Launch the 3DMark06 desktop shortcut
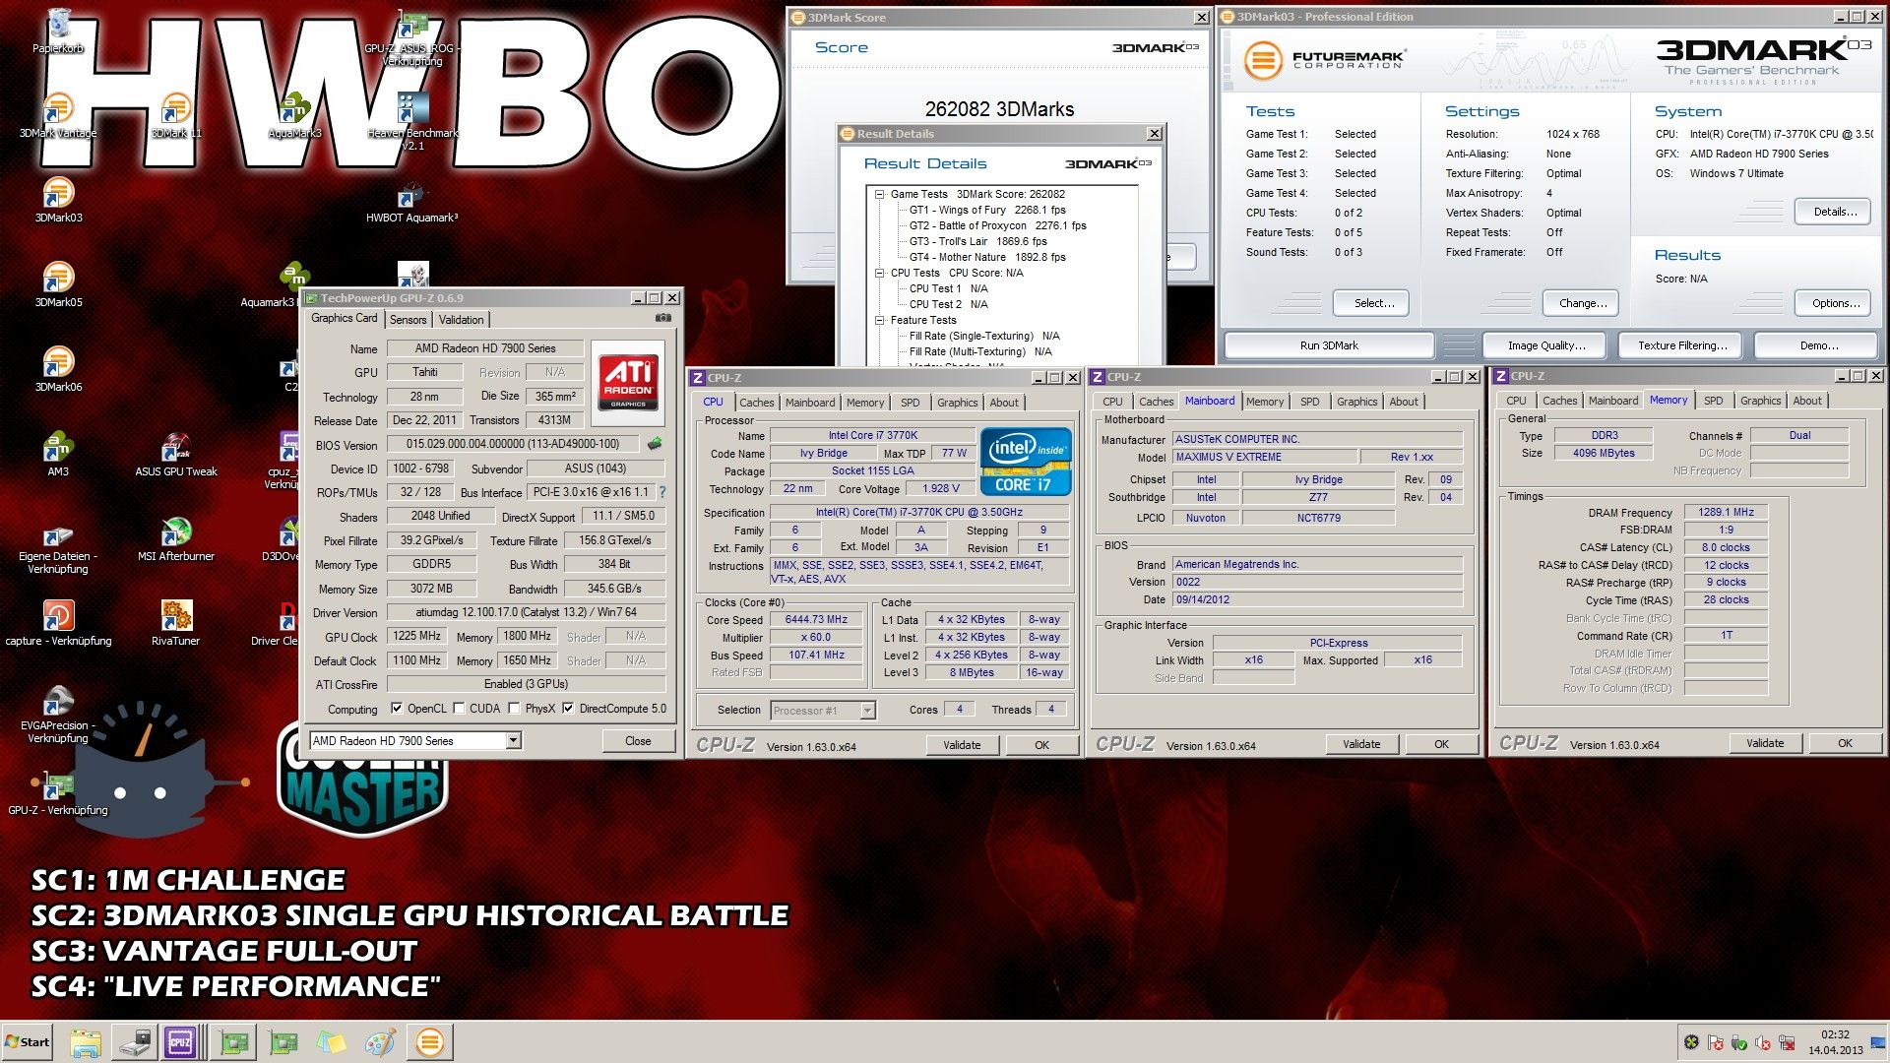The width and height of the screenshot is (1890, 1063). pos(58,370)
